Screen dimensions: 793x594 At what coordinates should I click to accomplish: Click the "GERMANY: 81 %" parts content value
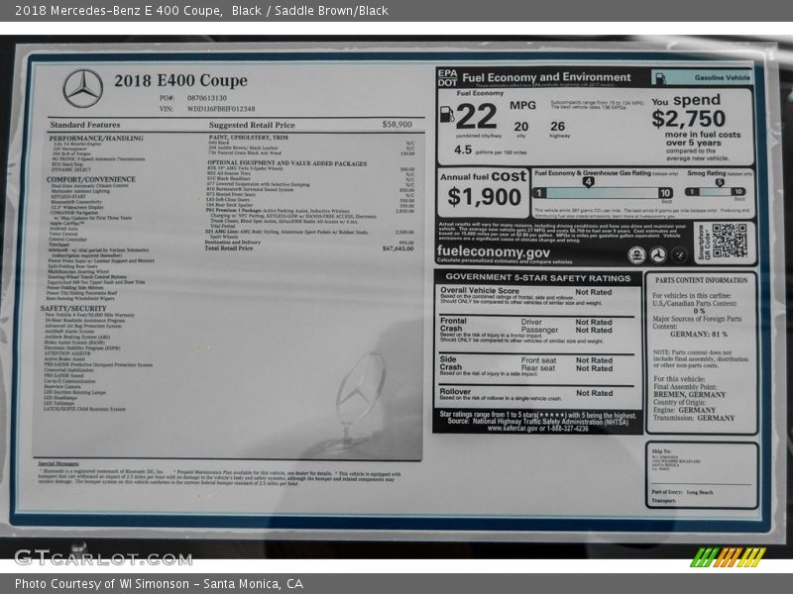click(699, 334)
